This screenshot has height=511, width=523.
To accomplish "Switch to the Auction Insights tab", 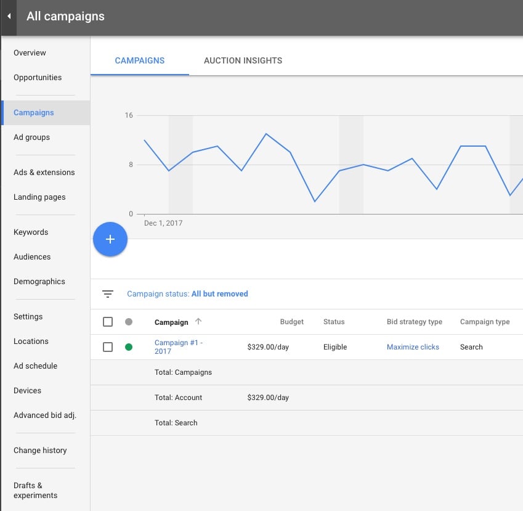I will click(x=243, y=60).
